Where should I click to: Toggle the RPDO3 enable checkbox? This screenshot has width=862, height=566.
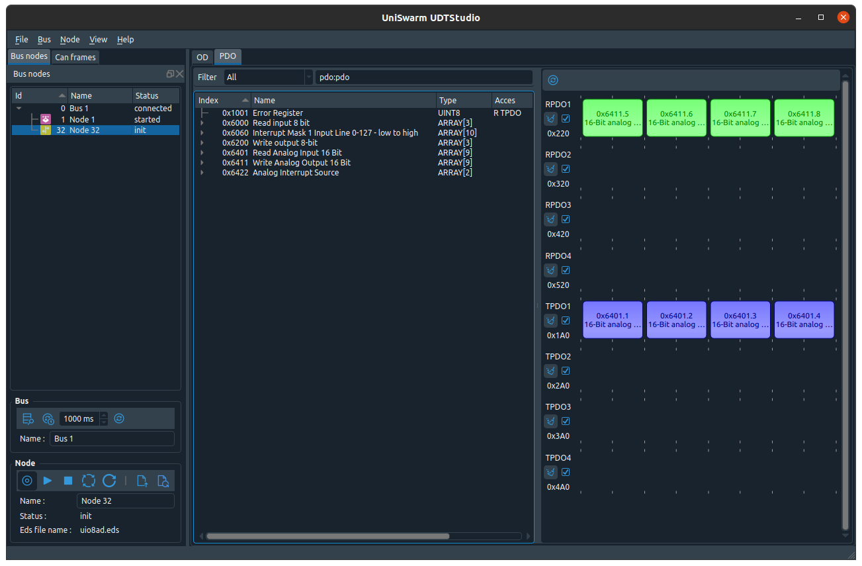click(566, 219)
